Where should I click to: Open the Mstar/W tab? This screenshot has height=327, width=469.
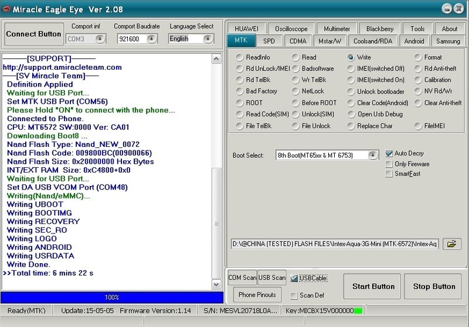pos(329,41)
